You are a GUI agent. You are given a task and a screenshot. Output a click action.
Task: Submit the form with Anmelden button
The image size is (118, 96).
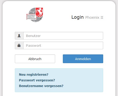pyautogui.click(x=83, y=59)
